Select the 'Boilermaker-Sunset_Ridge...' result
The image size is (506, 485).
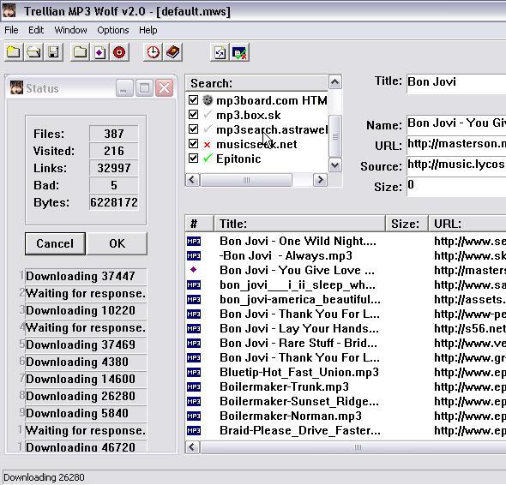click(299, 402)
